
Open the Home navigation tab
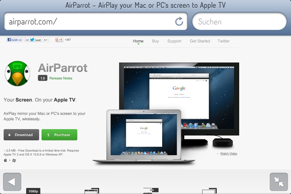point(138,41)
